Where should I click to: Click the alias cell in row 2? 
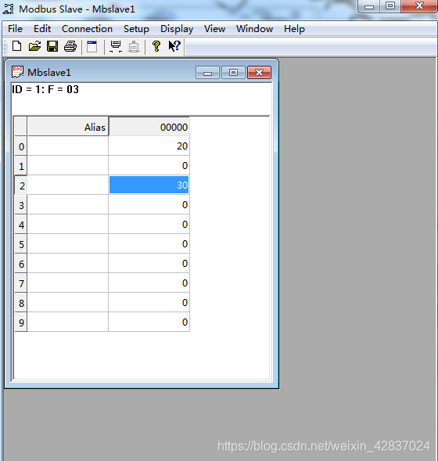pyautogui.click(x=68, y=185)
